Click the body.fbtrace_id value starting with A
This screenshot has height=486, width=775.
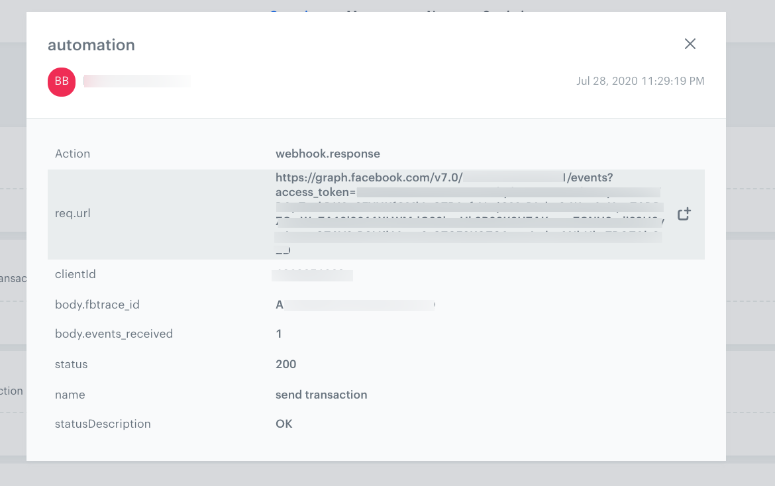tap(355, 304)
